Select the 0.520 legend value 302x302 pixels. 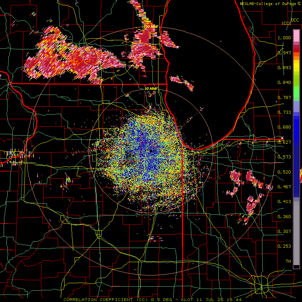[284, 172]
